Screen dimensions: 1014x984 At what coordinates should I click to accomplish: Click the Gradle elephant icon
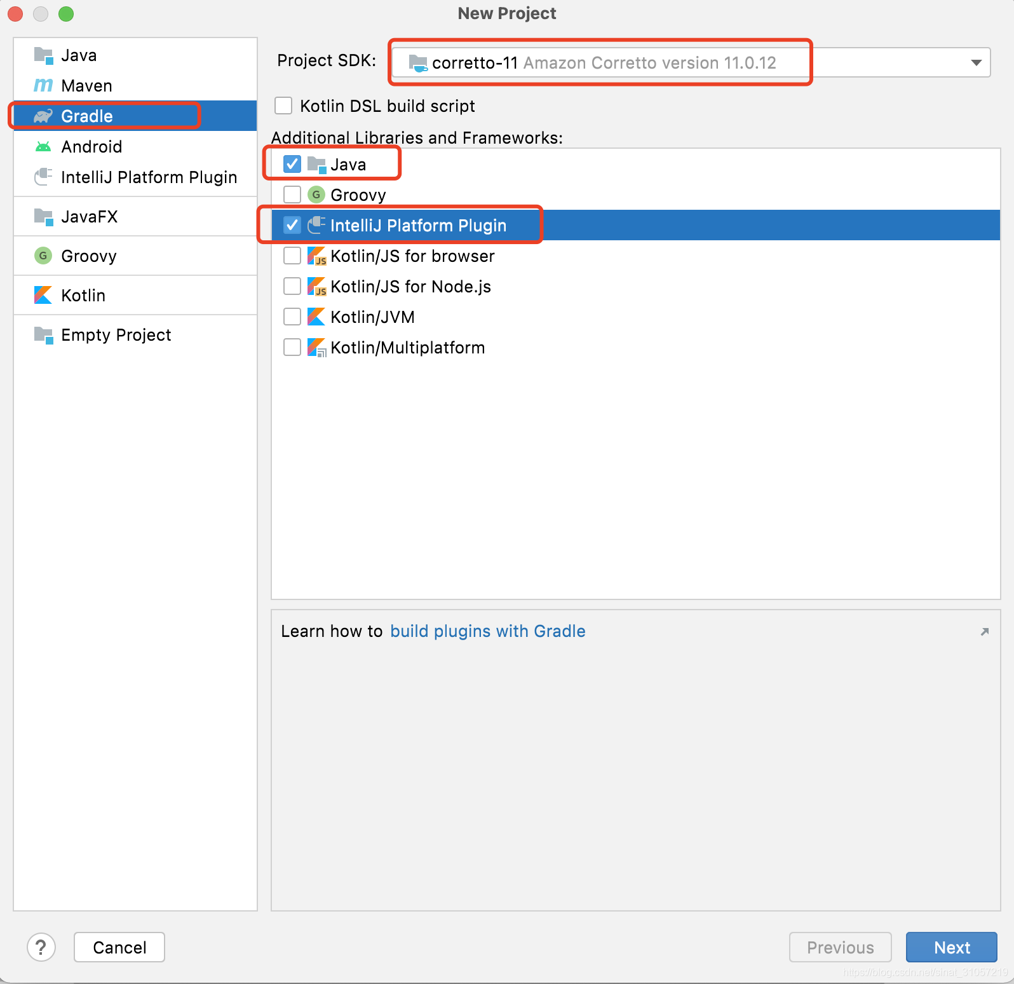(43, 116)
